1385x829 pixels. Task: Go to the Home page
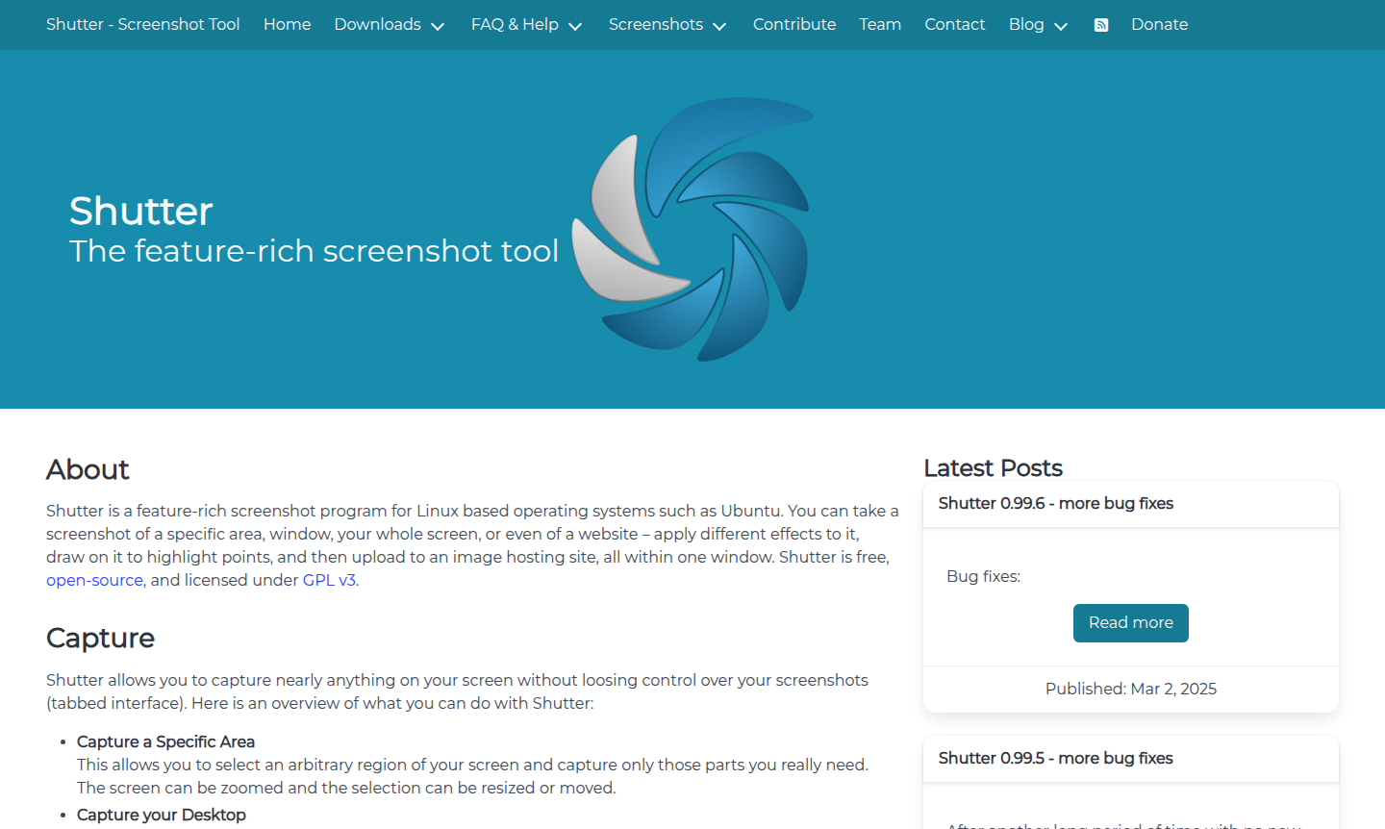coord(287,25)
